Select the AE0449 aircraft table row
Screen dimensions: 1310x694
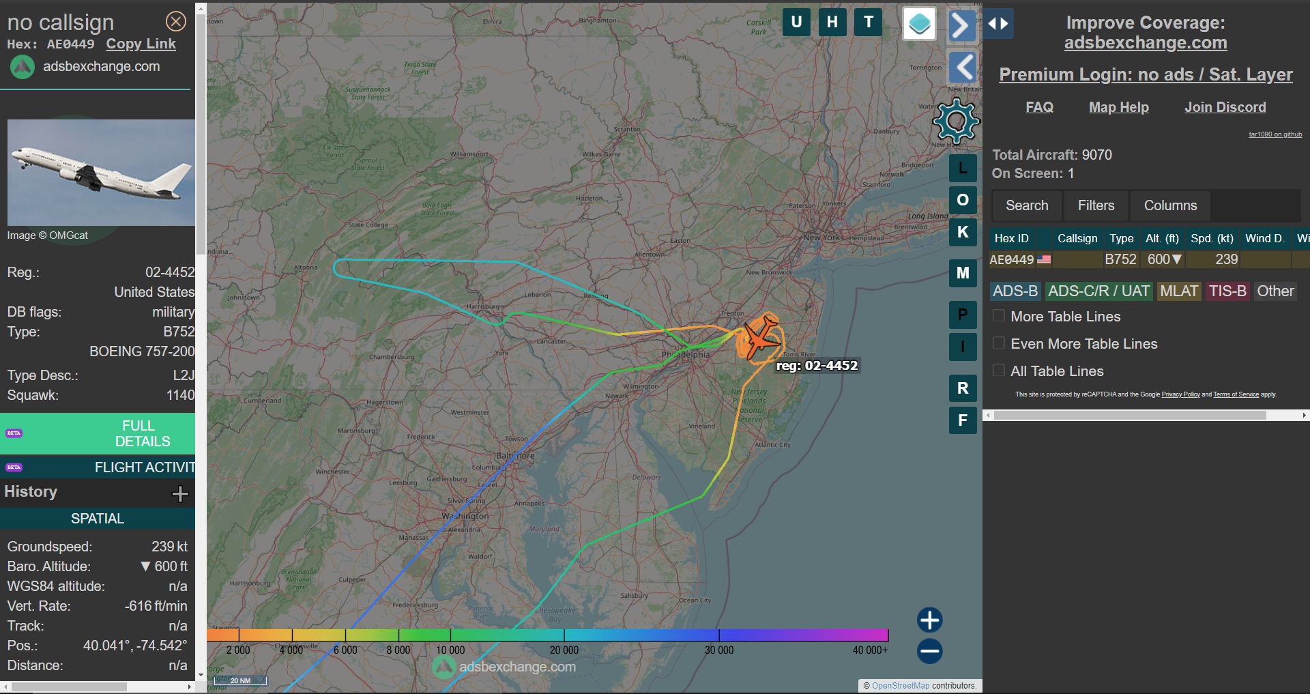click(1149, 259)
